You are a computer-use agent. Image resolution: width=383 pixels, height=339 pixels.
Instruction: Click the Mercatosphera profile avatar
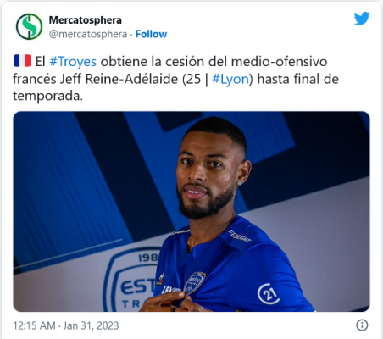pos(29,26)
